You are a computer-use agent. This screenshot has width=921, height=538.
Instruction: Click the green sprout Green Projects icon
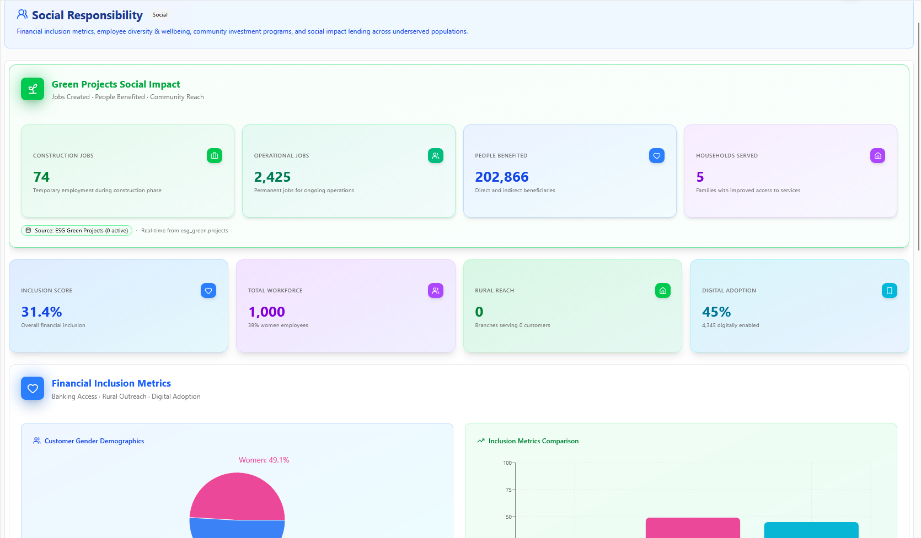tap(33, 89)
